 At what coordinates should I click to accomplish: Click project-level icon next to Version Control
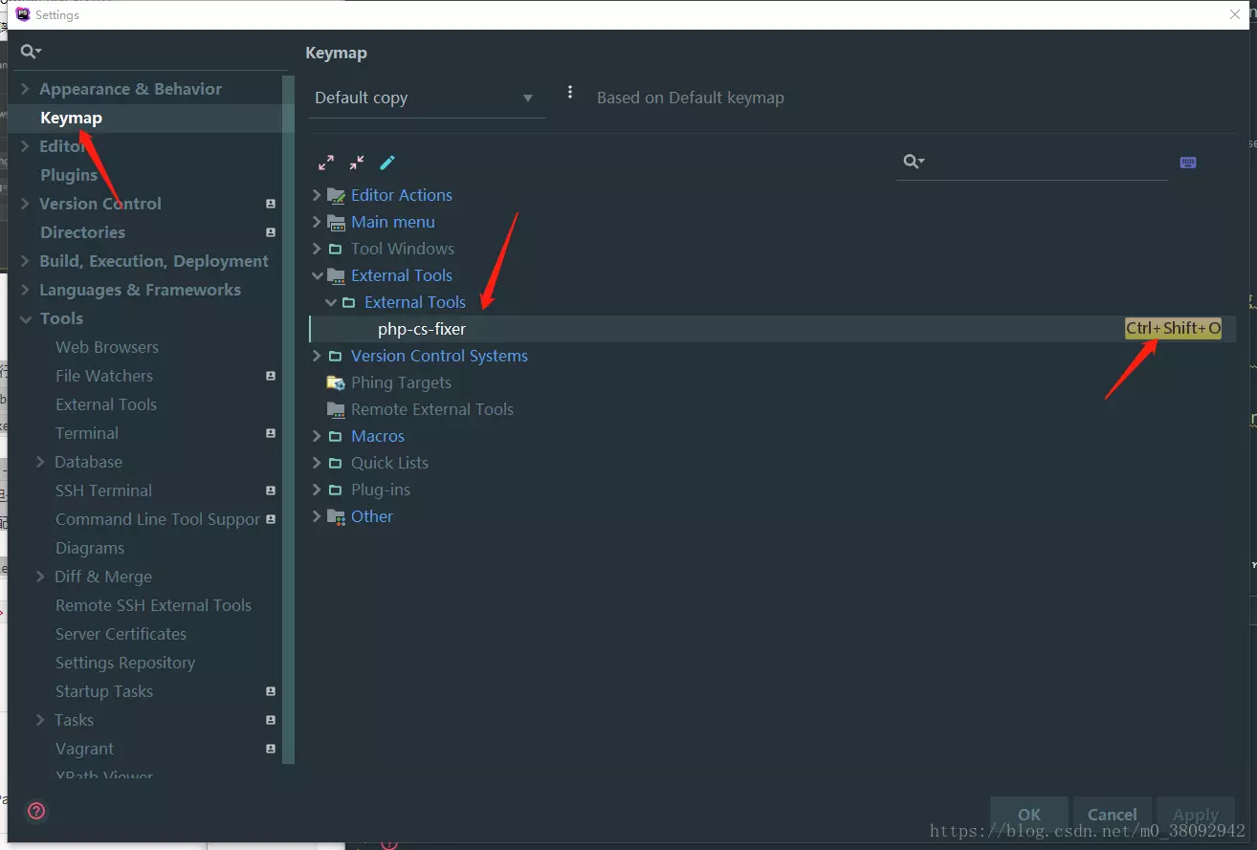[271, 204]
